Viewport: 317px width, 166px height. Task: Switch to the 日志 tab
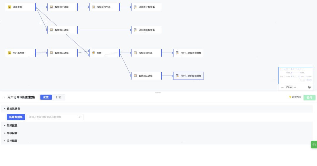tap(59, 97)
